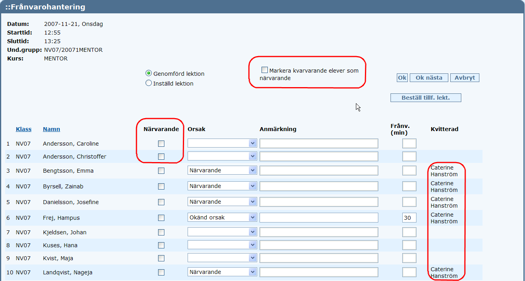The height and width of the screenshot is (281, 525).
Task: Check Närvarande for Landqvist, Nageja
Action: [x=161, y=272]
